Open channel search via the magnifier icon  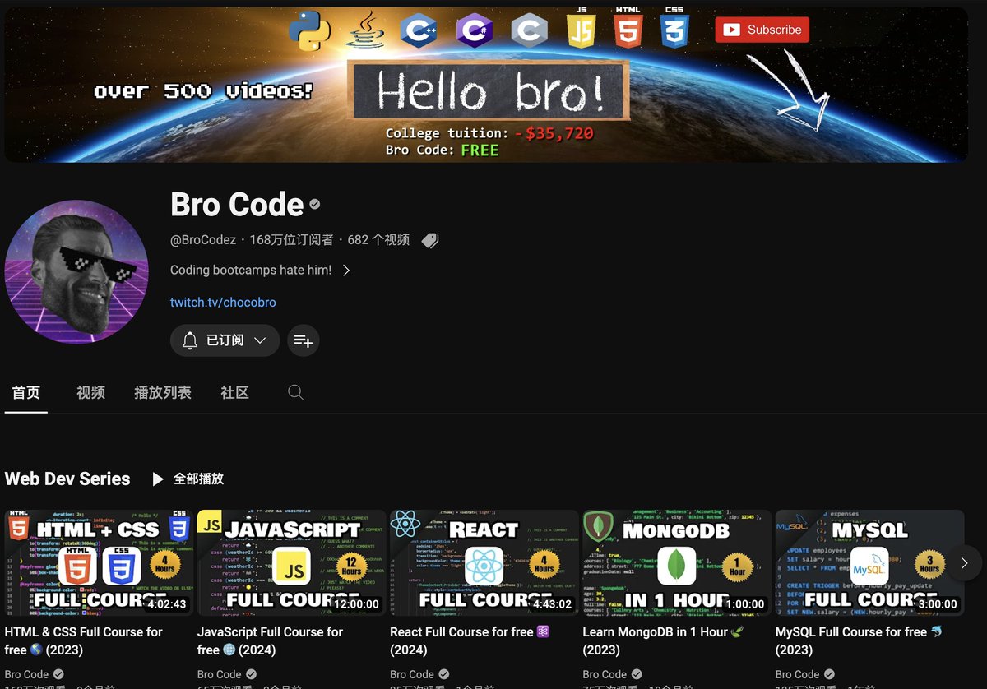[x=295, y=392]
